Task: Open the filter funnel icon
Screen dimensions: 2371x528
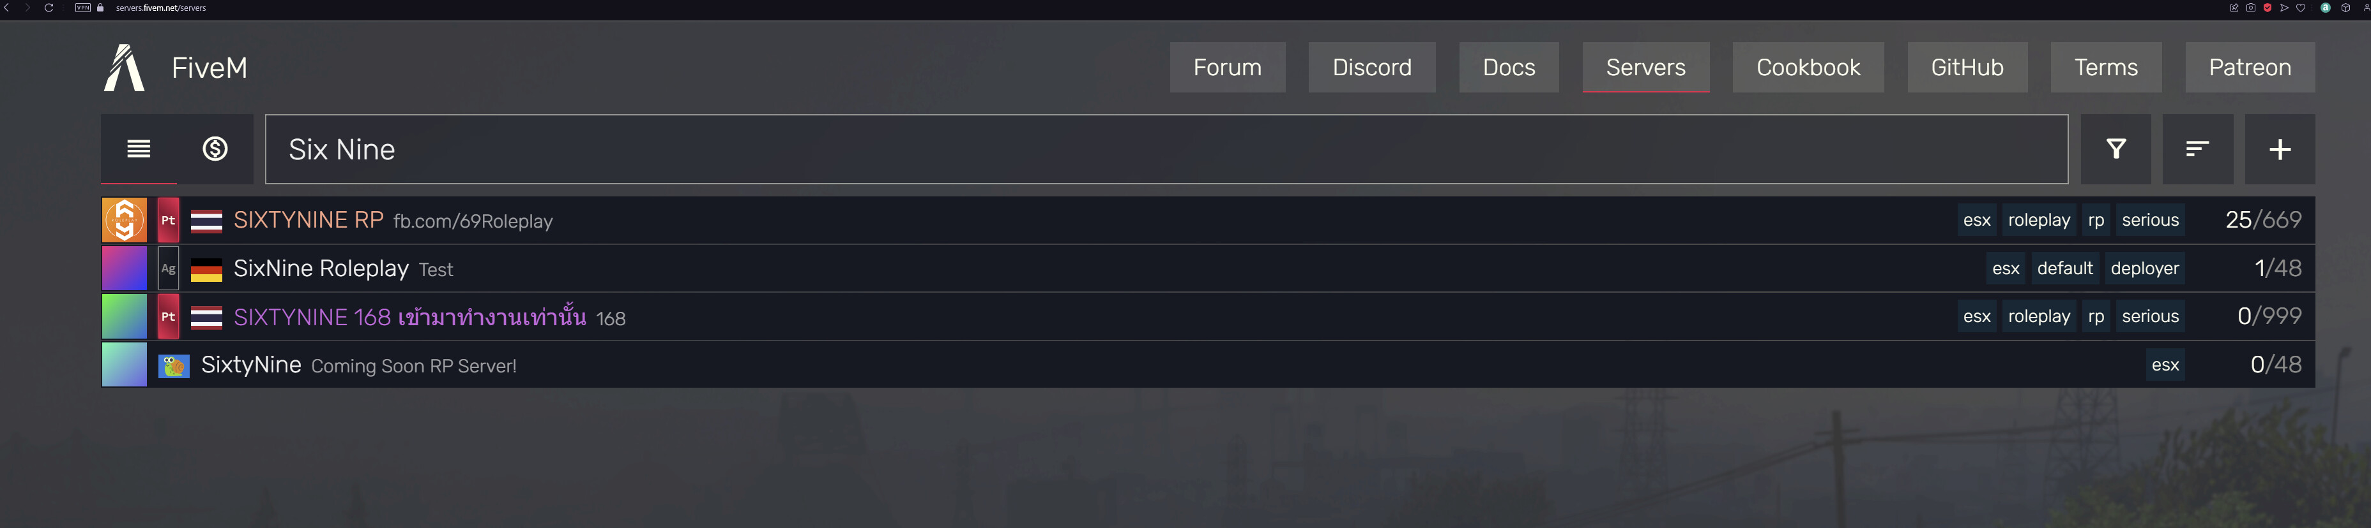Action: point(2116,149)
